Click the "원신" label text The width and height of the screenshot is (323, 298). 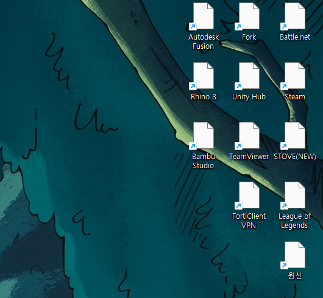295,276
